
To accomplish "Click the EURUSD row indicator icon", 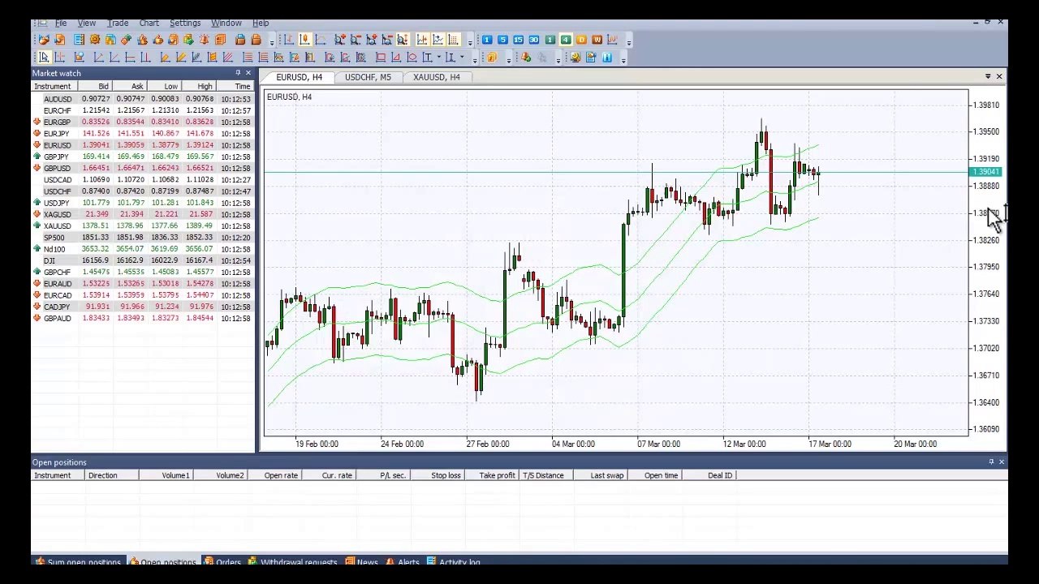I will 37,144.
